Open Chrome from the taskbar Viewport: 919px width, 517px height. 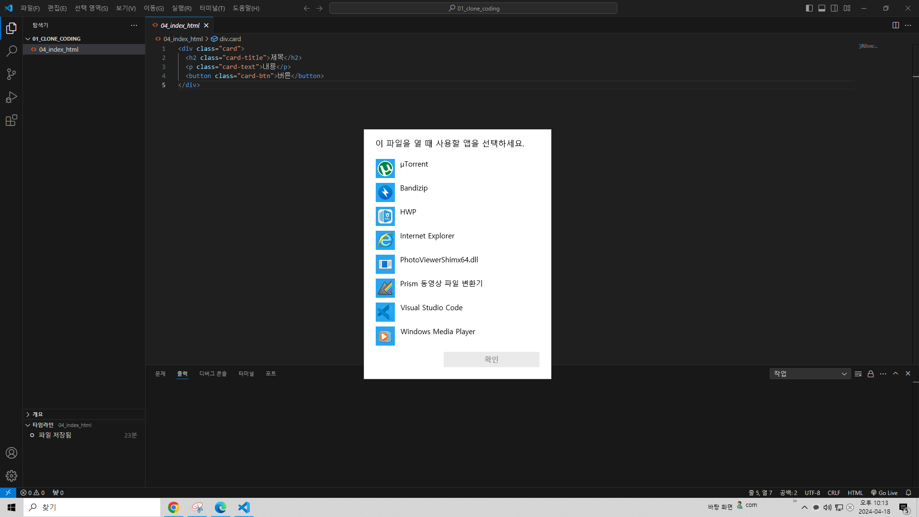point(174,507)
